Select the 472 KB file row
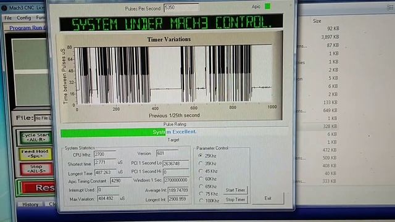This screenshot has width=395, height=222. pyautogui.click(x=330, y=150)
